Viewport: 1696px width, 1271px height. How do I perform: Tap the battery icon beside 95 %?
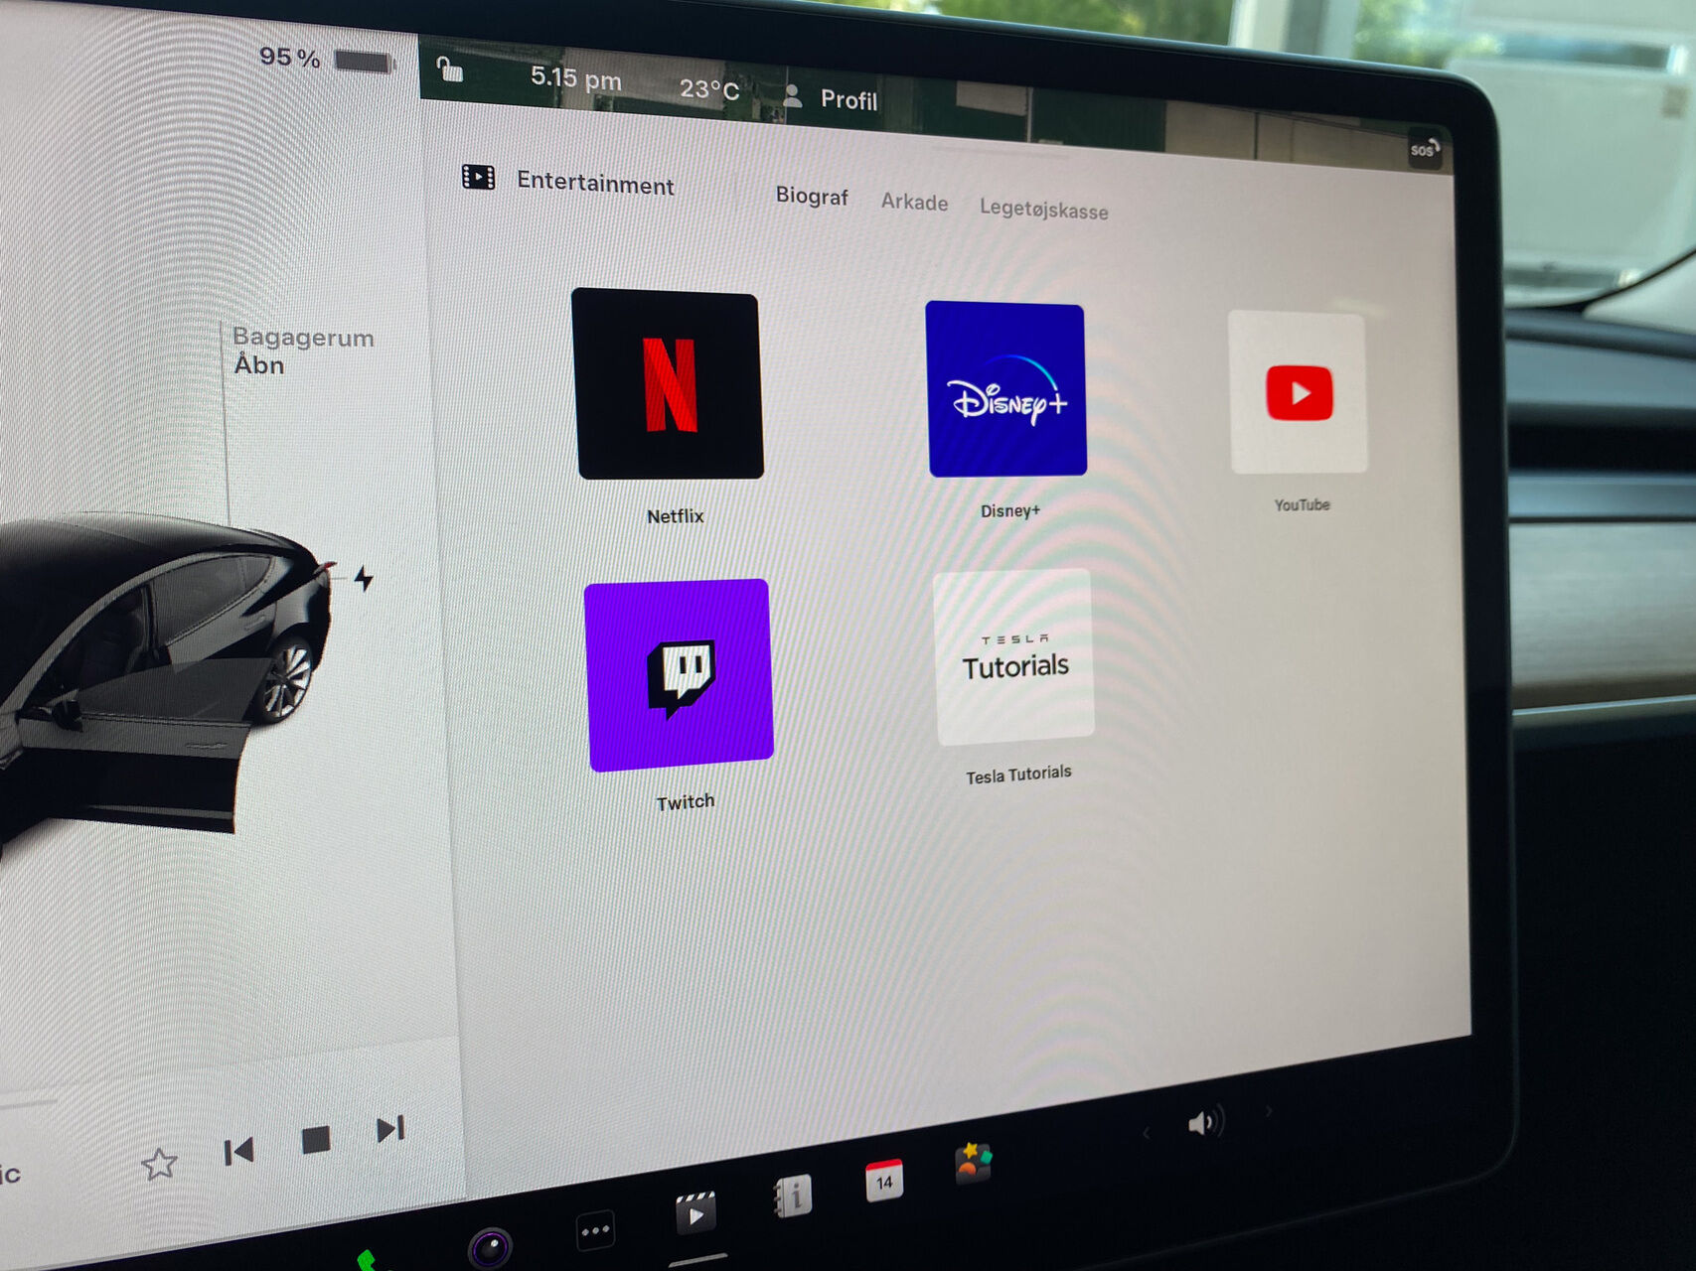364,62
